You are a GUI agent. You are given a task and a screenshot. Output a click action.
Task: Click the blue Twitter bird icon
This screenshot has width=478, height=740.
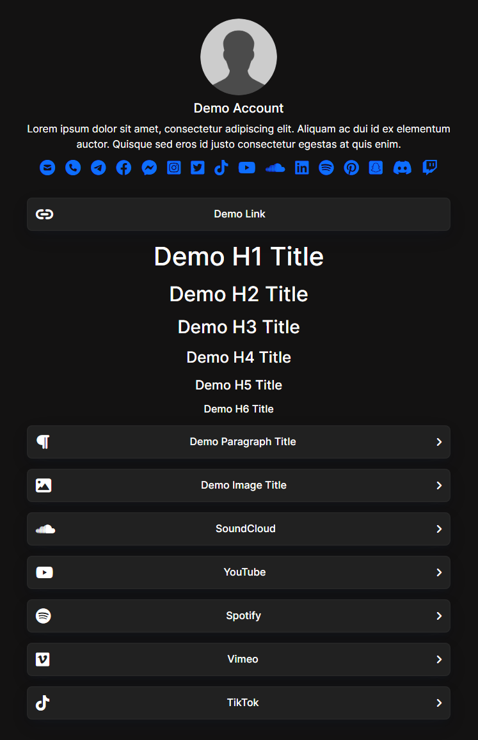point(198,168)
